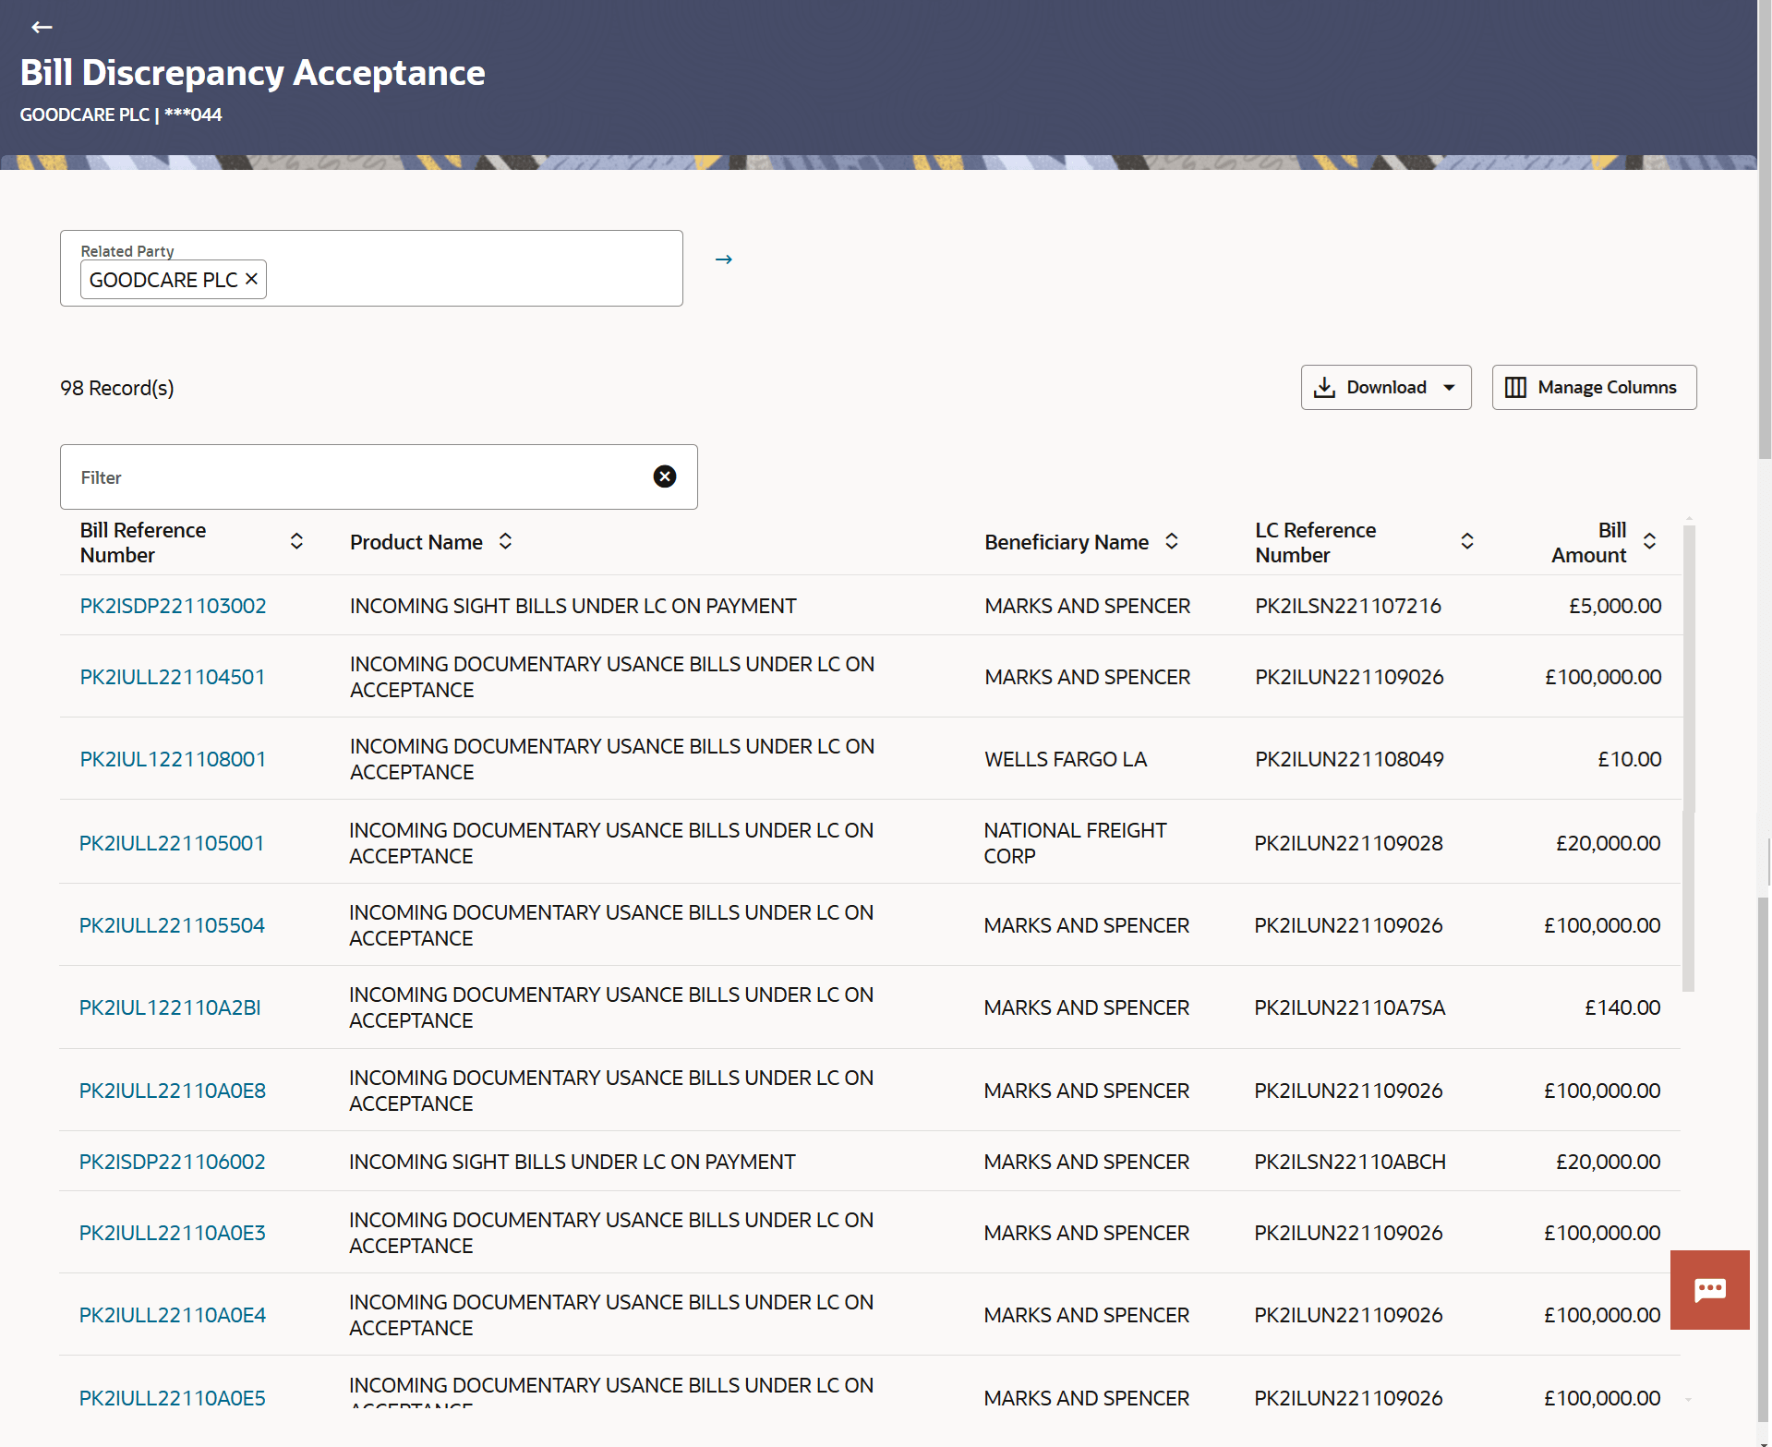Open bill PK2IULL22110A0E8
The width and height of the screenshot is (1772, 1447).
point(172,1091)
